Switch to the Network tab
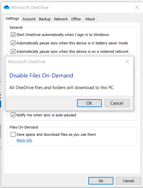The width and height of the screenshot is (143, 188). (61, 19)
